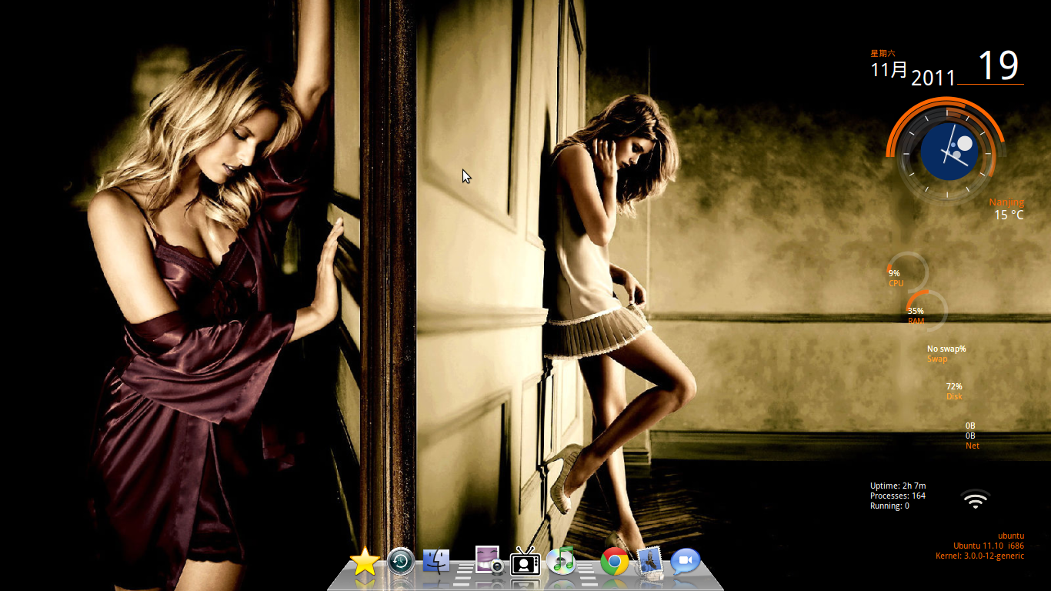Open the green music note player icon
The image size is (1051, 591).
(x=562, y=561)
